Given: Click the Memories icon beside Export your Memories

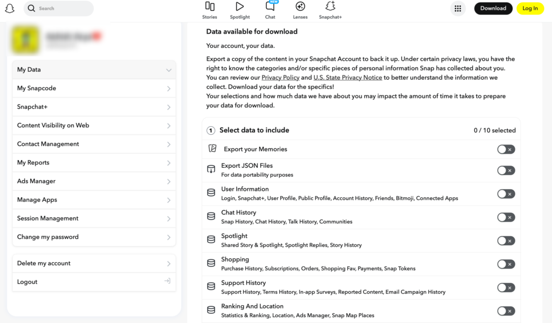Looking at the screenshot, I should pyautogui.click(x=212, y=149).
